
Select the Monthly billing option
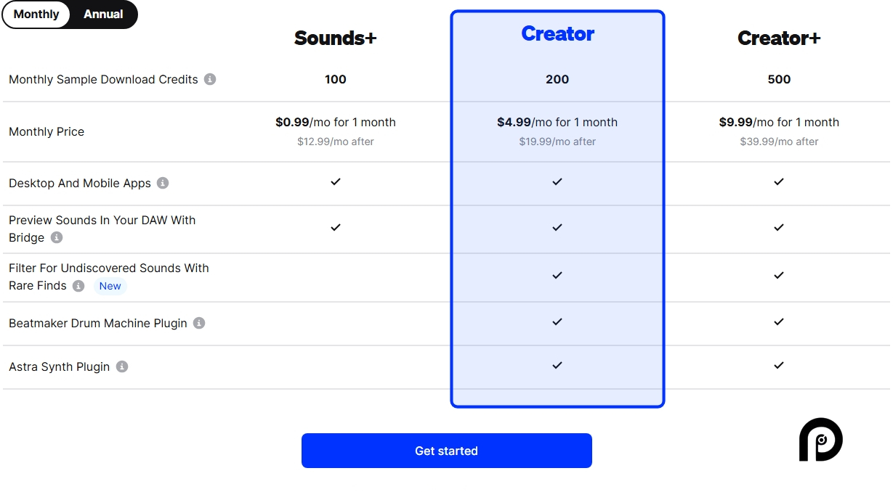36,14
